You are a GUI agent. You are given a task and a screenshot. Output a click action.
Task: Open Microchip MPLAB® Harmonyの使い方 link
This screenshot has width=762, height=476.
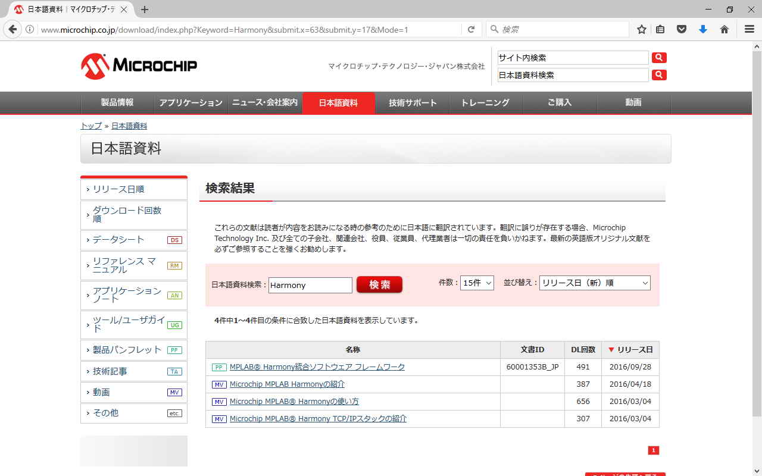[294, 402]
